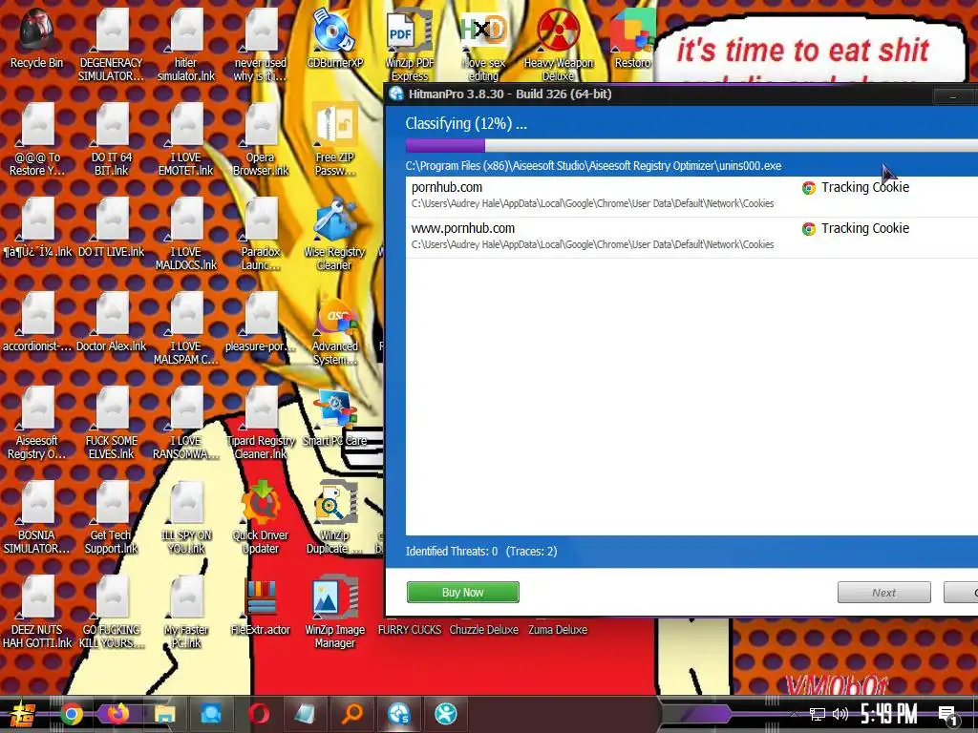Open My Faster PC.lnk shortcut
The height and width of the screenshot is (733, 978).
186,612
